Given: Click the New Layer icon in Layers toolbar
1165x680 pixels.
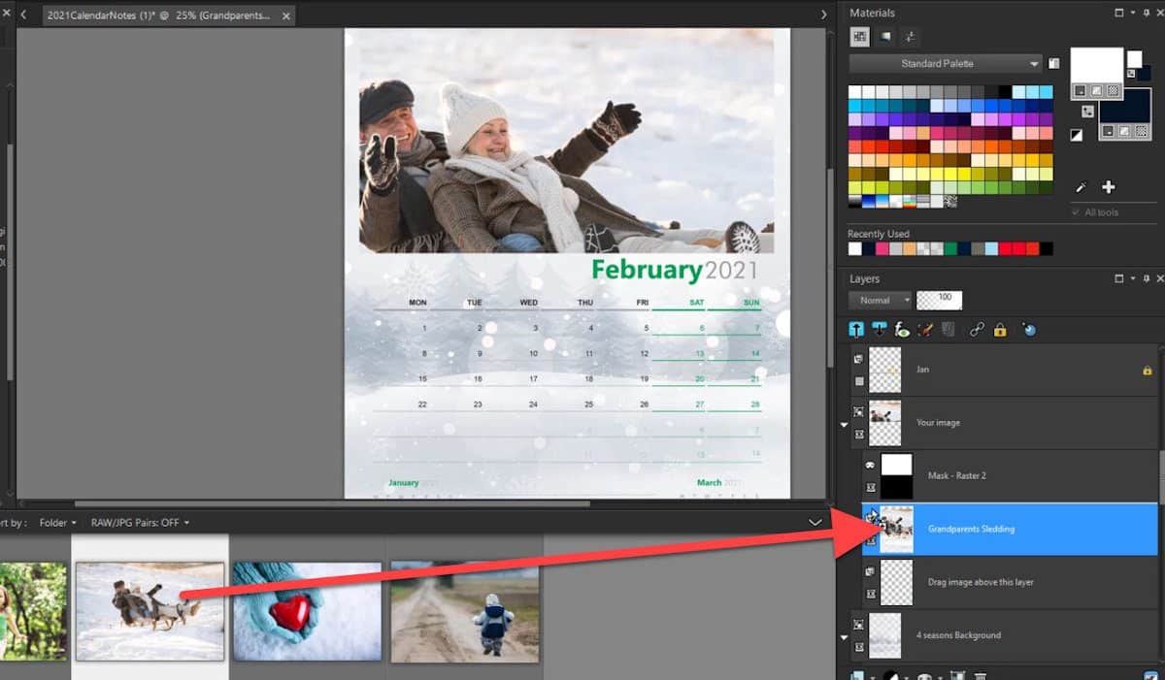Looking at the screenshot, I should pos(855,330).
